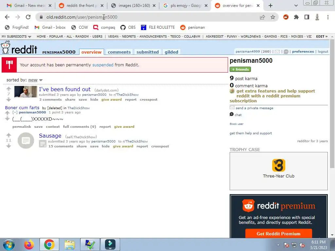Screen dimensions: 335x251
Task: Open the Reddit extension icon in toolbar
Action: [x=286, y=17]
